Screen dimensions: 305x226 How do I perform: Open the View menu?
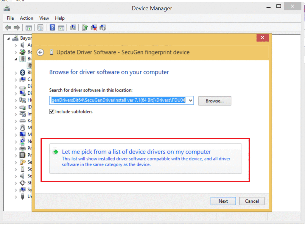coord(44,18)
